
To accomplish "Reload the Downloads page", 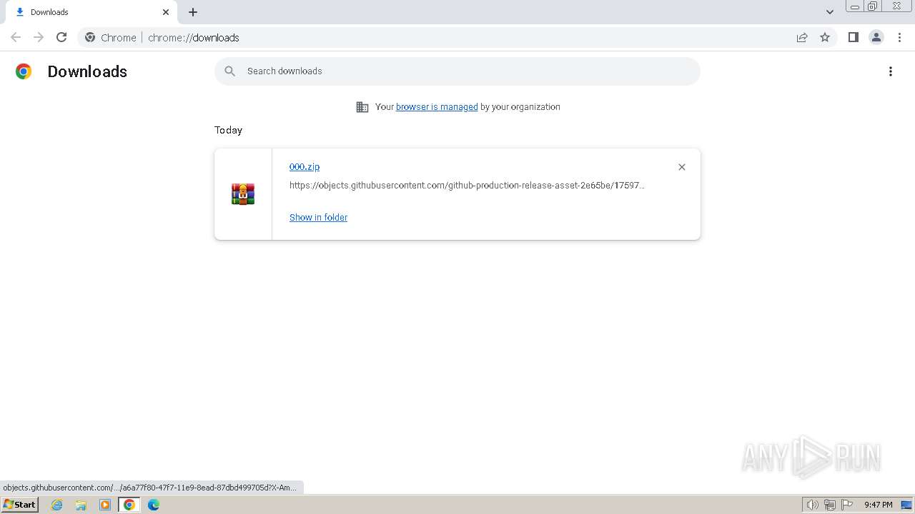I will 61,37.
